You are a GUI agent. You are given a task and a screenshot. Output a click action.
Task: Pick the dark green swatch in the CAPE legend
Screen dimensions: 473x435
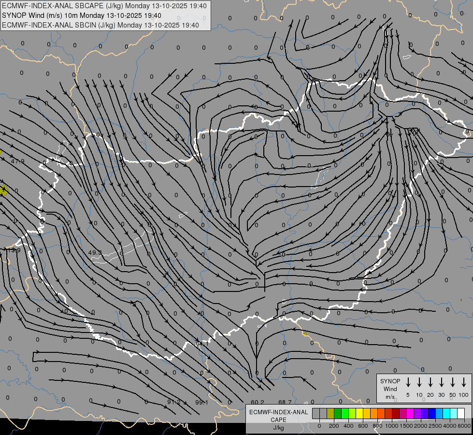click(x=338, y=413)
